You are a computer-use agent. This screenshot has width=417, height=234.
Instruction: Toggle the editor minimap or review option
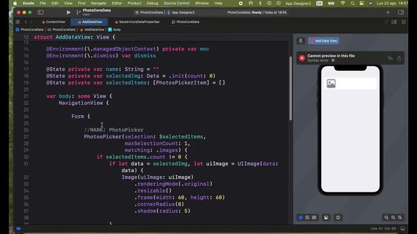pos(386,21)
